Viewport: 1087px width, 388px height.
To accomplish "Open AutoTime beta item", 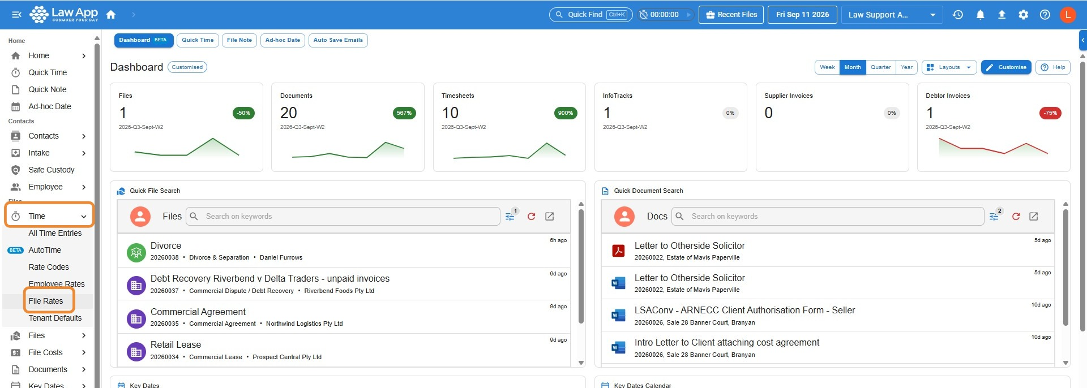I will 45,250.
